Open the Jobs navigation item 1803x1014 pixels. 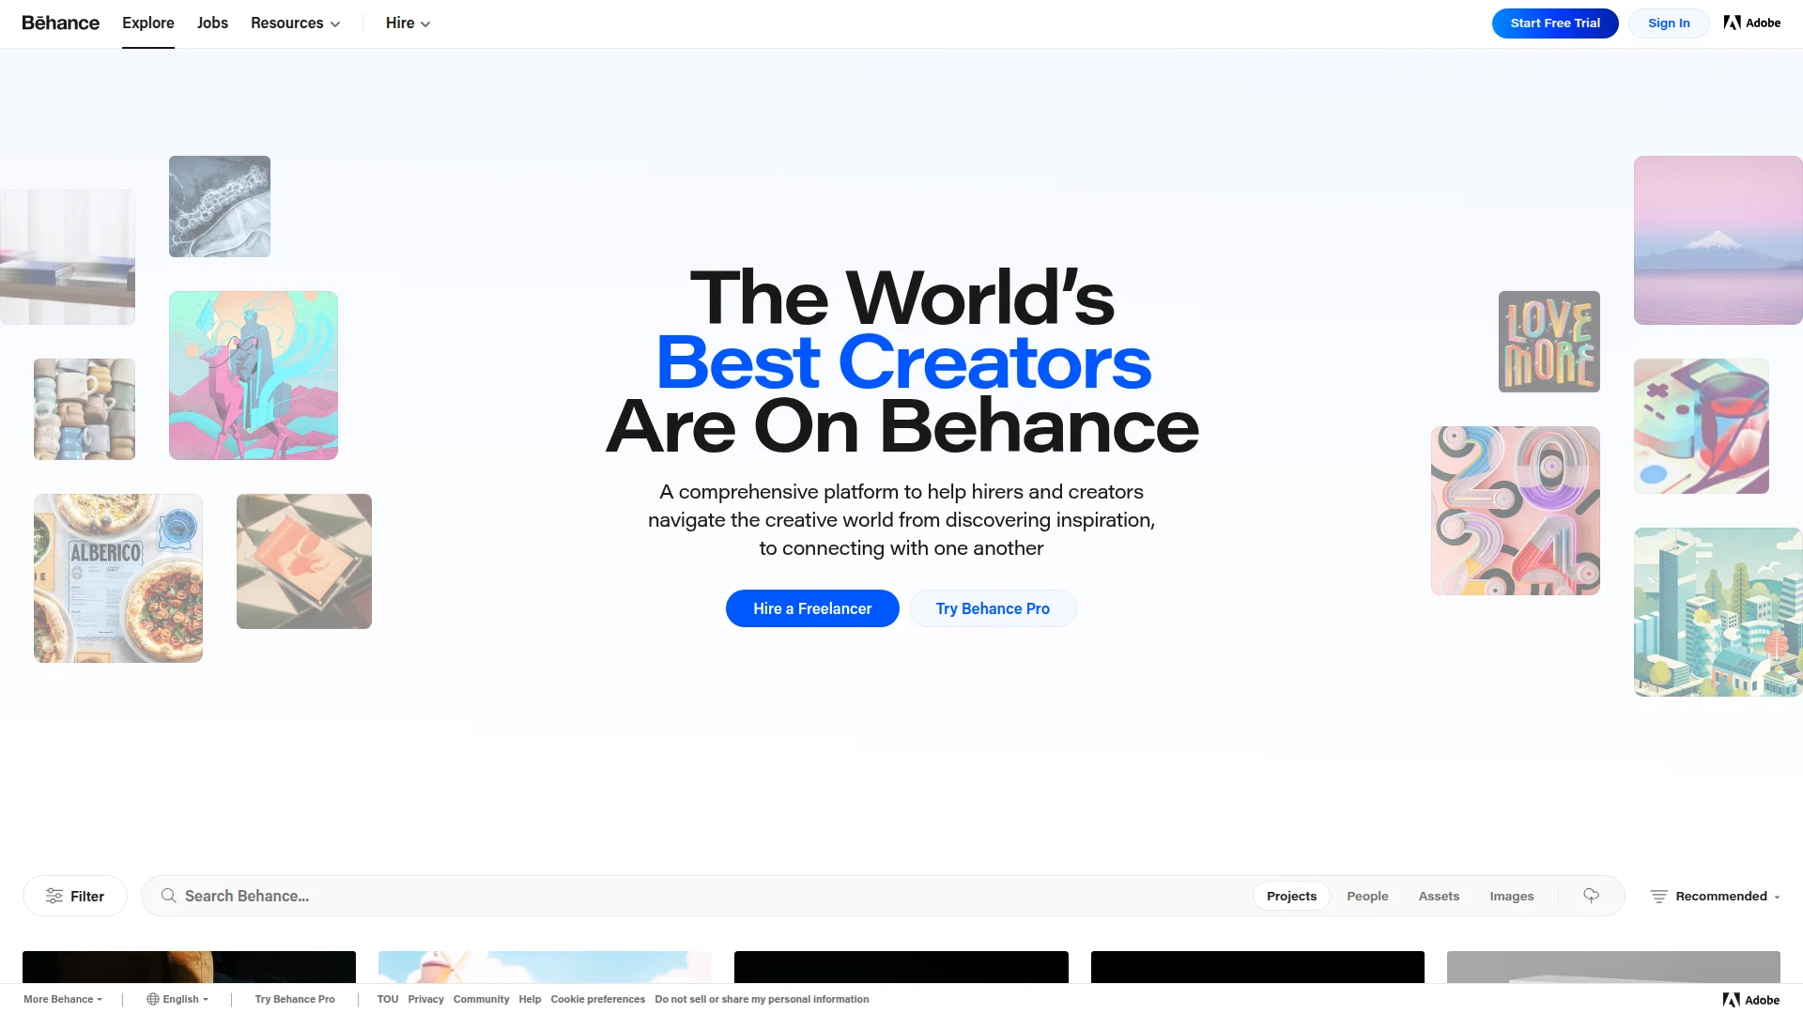tap(212, 23)
